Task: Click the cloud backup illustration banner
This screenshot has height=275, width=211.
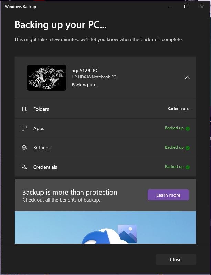Action: click(105, 227)
